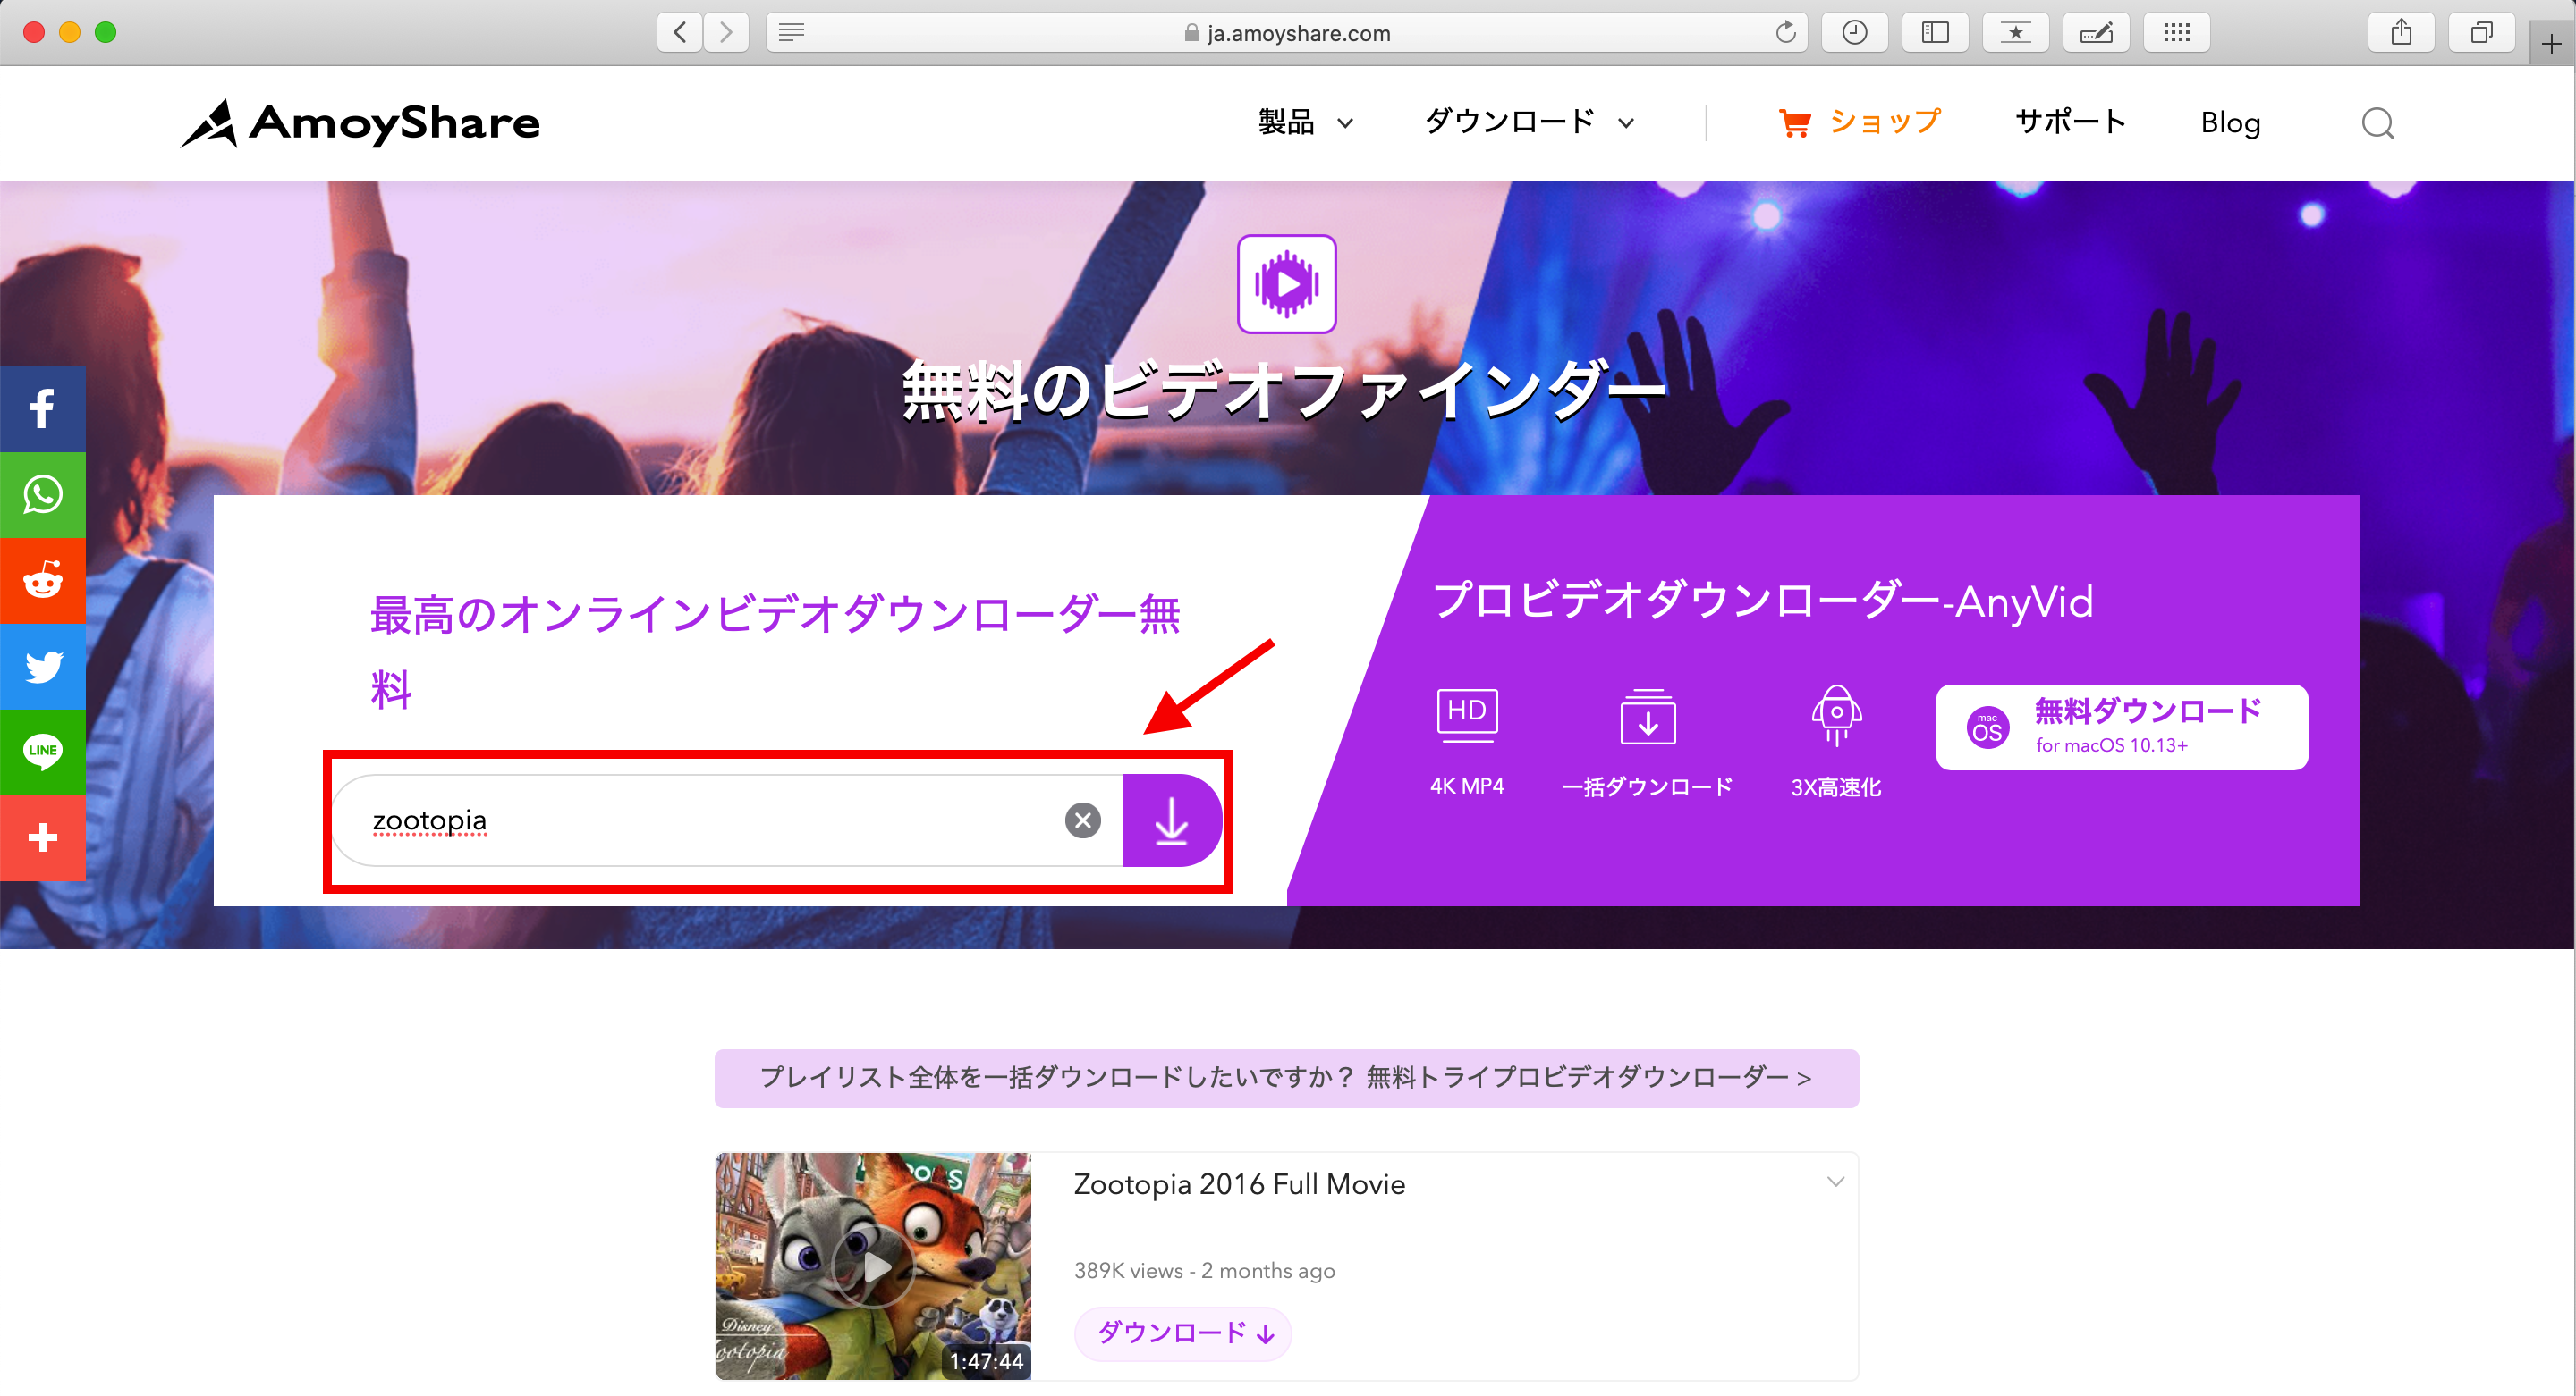This screenshot has height=1396, width=2576.
Task: Click the purple download arrow search button
Action: coord(1171,820)
